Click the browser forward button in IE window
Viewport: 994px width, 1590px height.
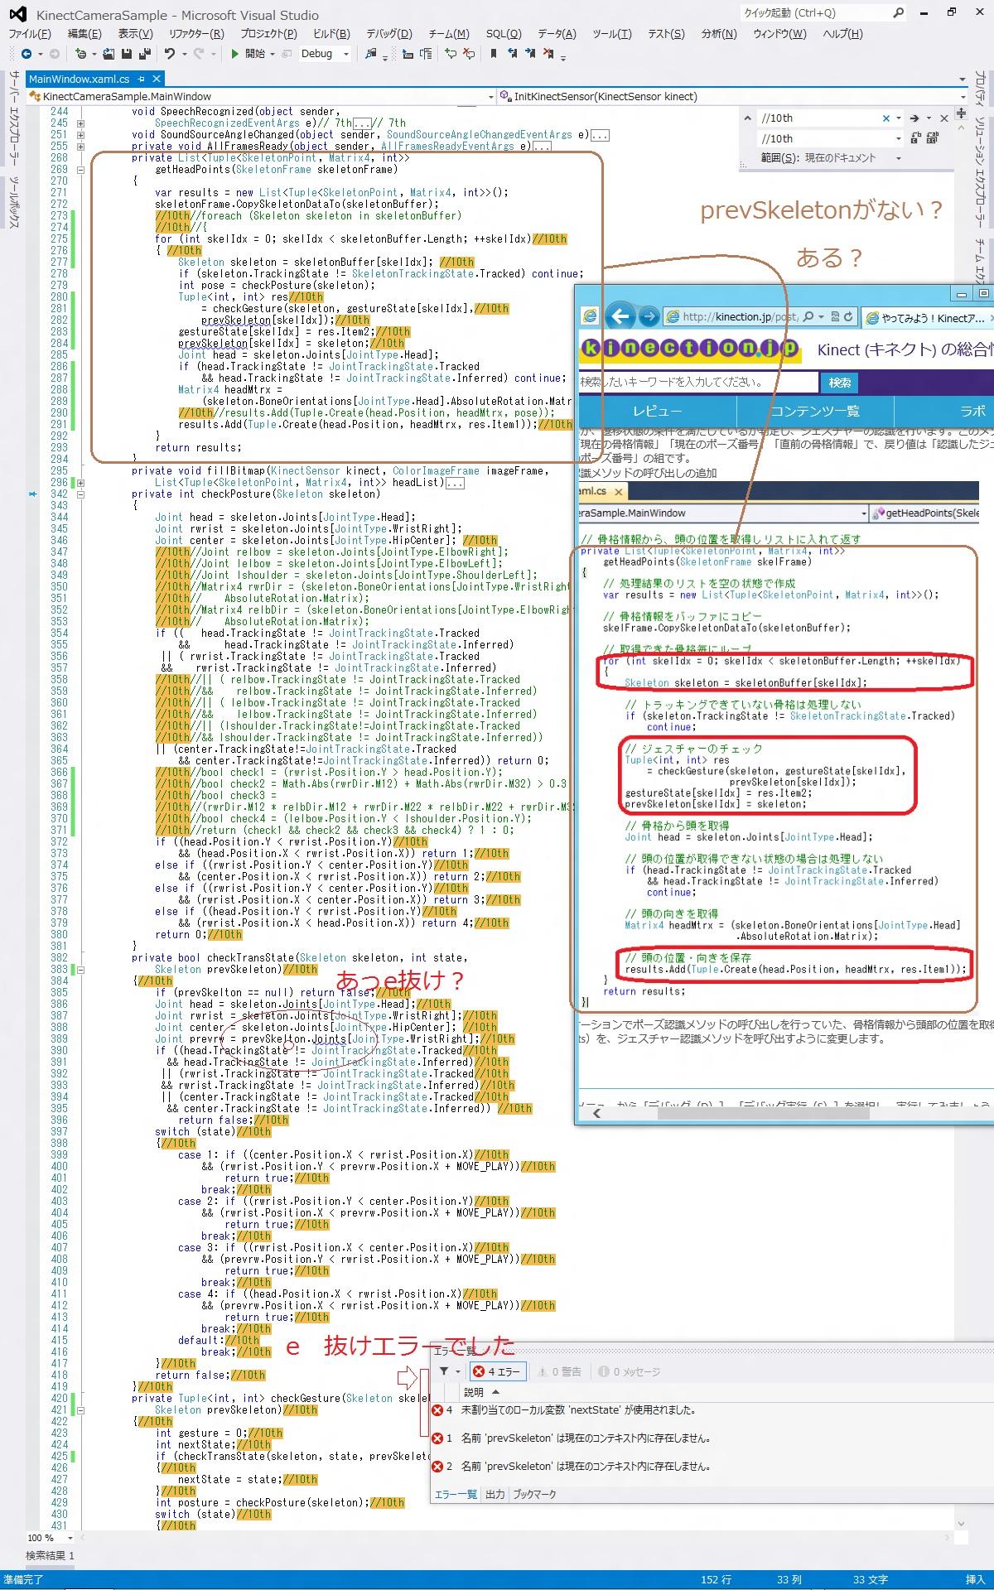click(x=649, y=316)
